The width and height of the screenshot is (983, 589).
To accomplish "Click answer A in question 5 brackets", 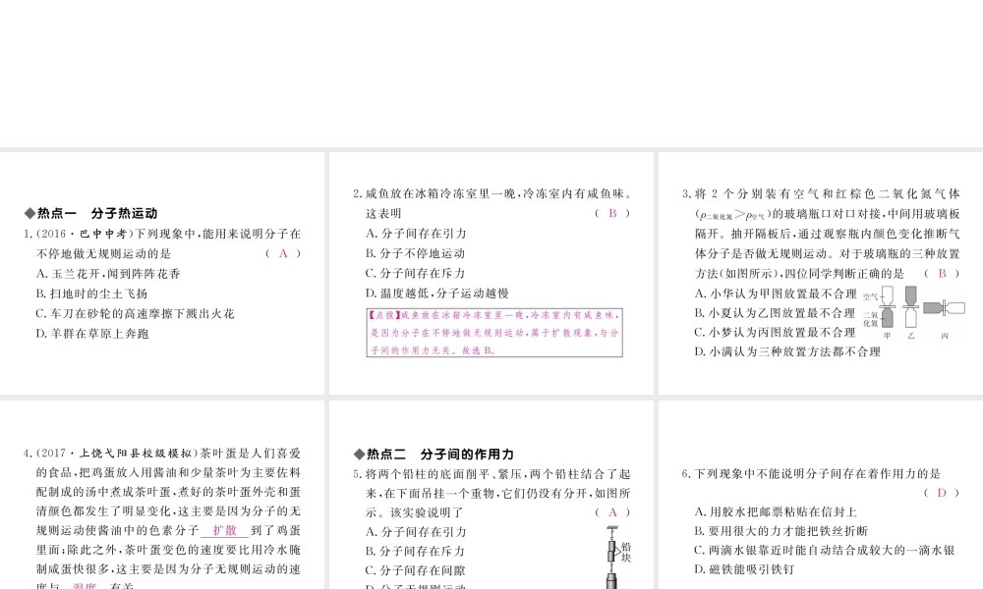I will pyautogui.click(x=612, y=512).
